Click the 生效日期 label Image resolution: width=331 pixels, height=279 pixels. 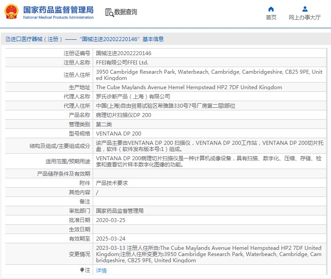click(x=79, y=230)
